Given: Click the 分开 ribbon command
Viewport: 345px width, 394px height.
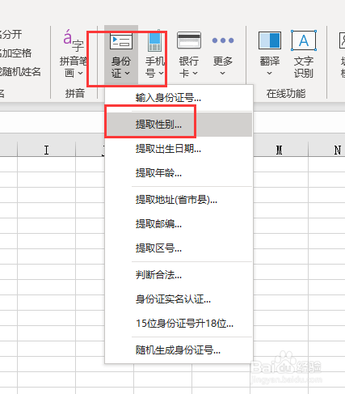Looking at the screenshot, I should point(11,35).
